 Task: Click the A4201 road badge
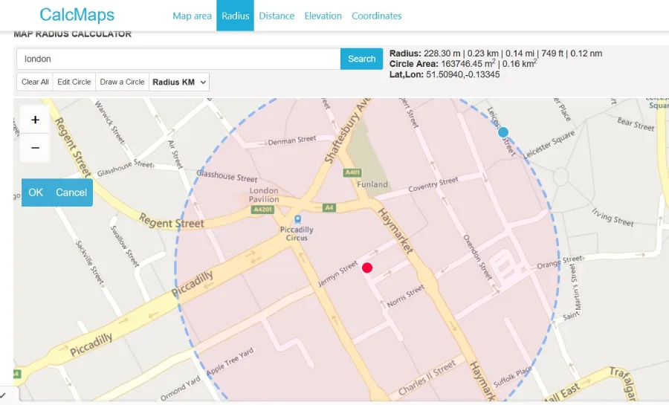[x=262, y=210]
